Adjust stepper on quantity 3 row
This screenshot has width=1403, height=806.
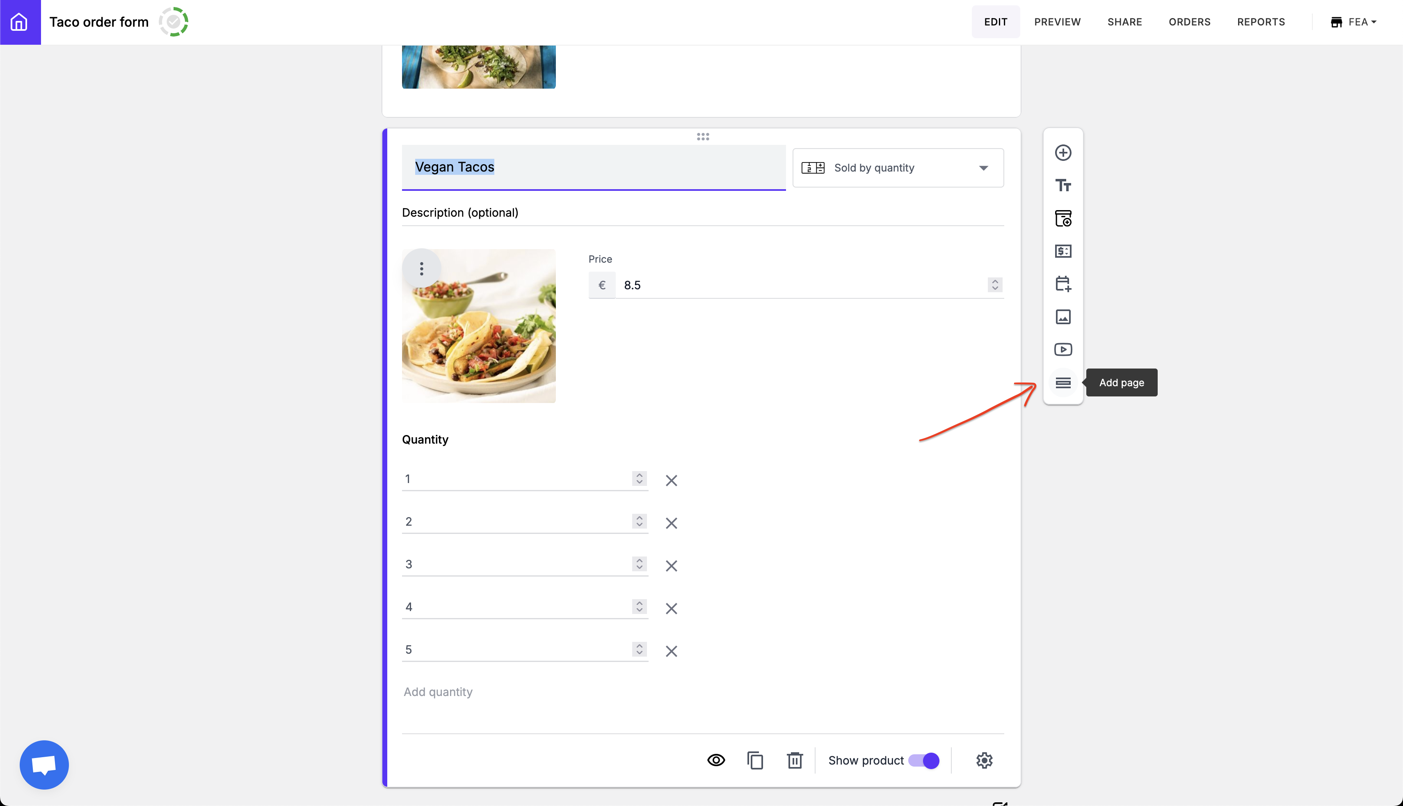640,564
